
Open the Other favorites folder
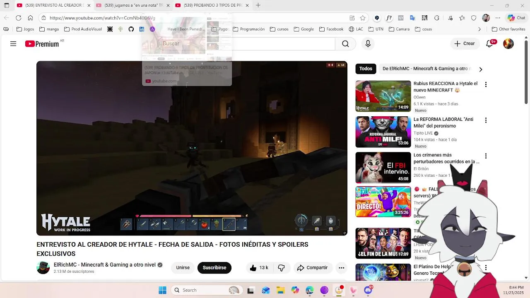click(508, 29)
